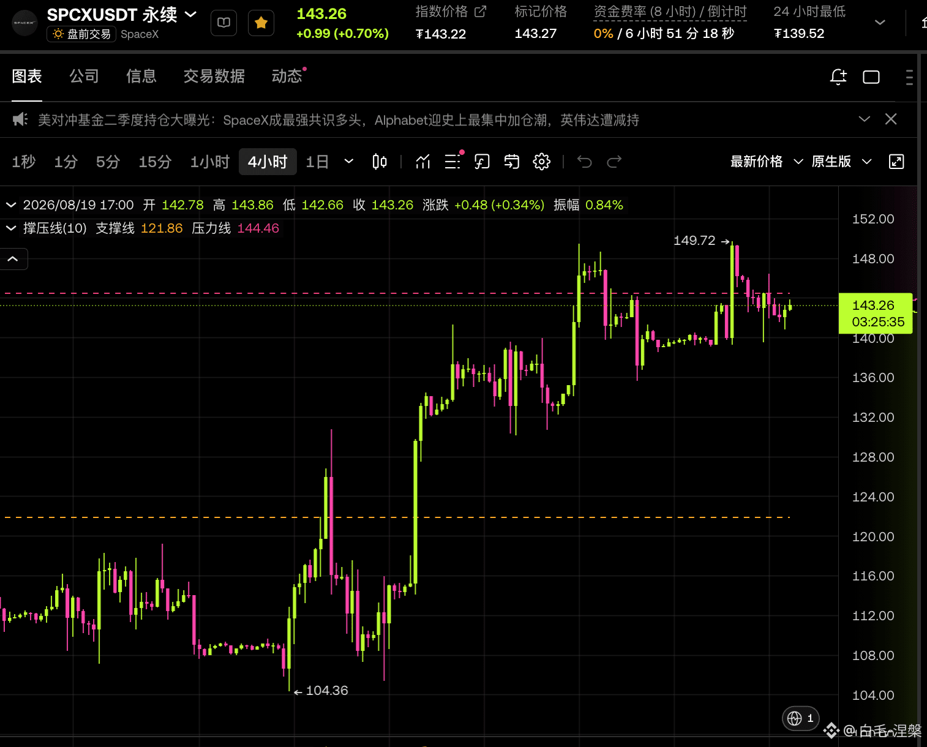Expand the chart to fullscreen
This screenshot has width=927, height=747.
pos(896,162)
